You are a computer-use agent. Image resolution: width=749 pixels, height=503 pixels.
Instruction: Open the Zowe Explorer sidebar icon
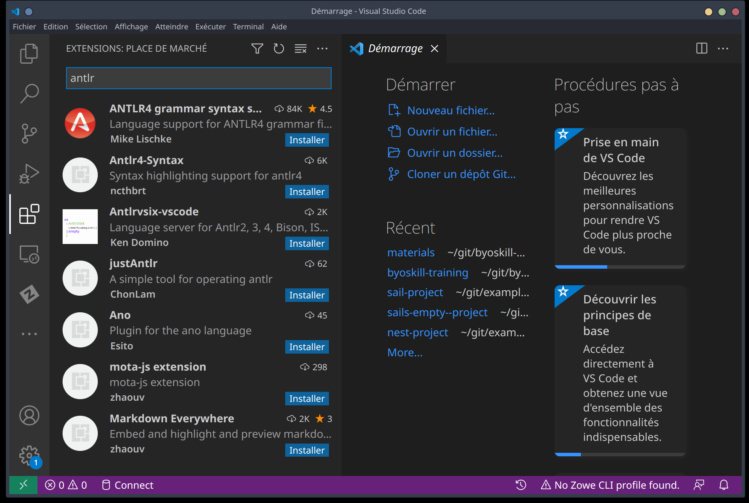(29, 295)
